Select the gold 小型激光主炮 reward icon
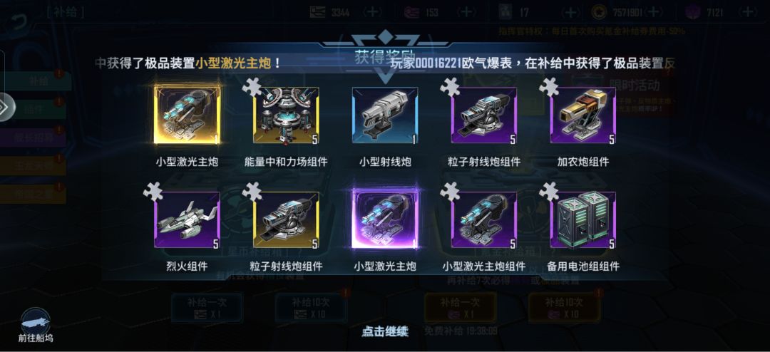Image resolution: width=770 pixels, height=352 pixels. [x=187, y=115]
